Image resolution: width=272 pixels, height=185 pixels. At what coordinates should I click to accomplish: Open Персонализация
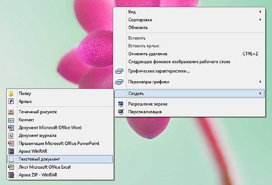190,112
